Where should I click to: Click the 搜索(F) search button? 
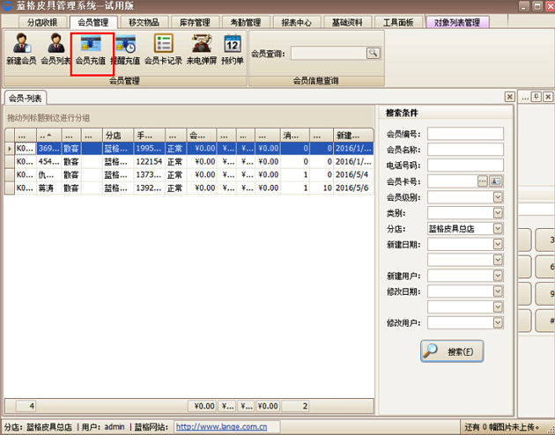(x=452, y=351)
